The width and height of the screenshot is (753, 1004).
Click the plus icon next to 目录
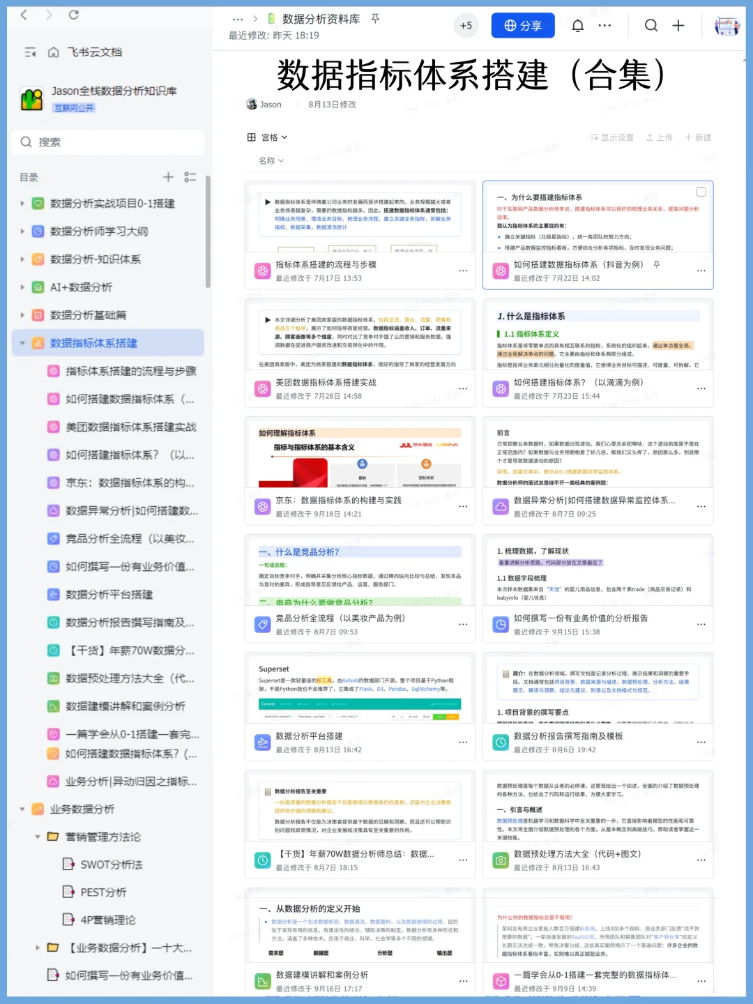[x=168, y=177]
